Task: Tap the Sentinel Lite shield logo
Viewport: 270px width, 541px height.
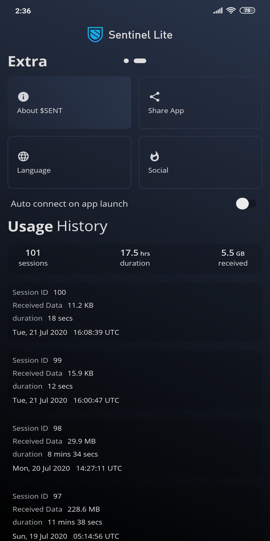Action: [x=95, y=35]
